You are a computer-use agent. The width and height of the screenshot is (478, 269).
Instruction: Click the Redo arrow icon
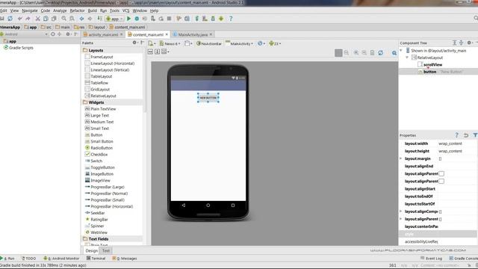pyautogui.click(x=28, y=19)
